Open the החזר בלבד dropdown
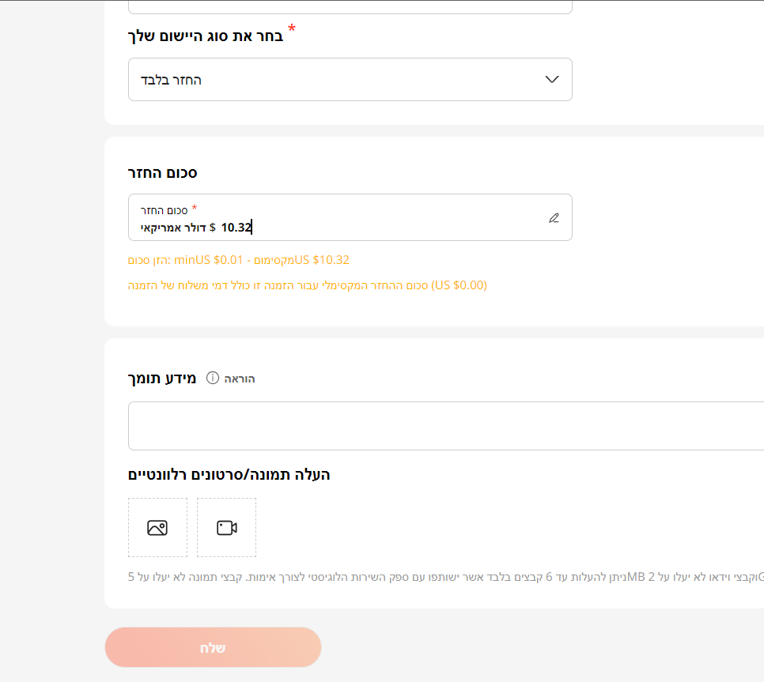 [350, 80]
